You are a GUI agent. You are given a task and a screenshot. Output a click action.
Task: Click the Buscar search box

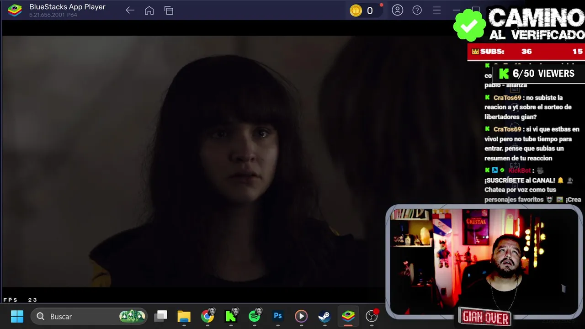pyautogui.click(x=89, y=316)
